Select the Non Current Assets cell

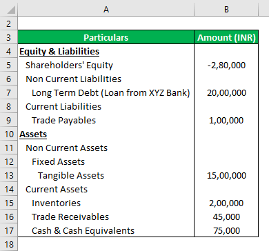[x=106, y=148]
